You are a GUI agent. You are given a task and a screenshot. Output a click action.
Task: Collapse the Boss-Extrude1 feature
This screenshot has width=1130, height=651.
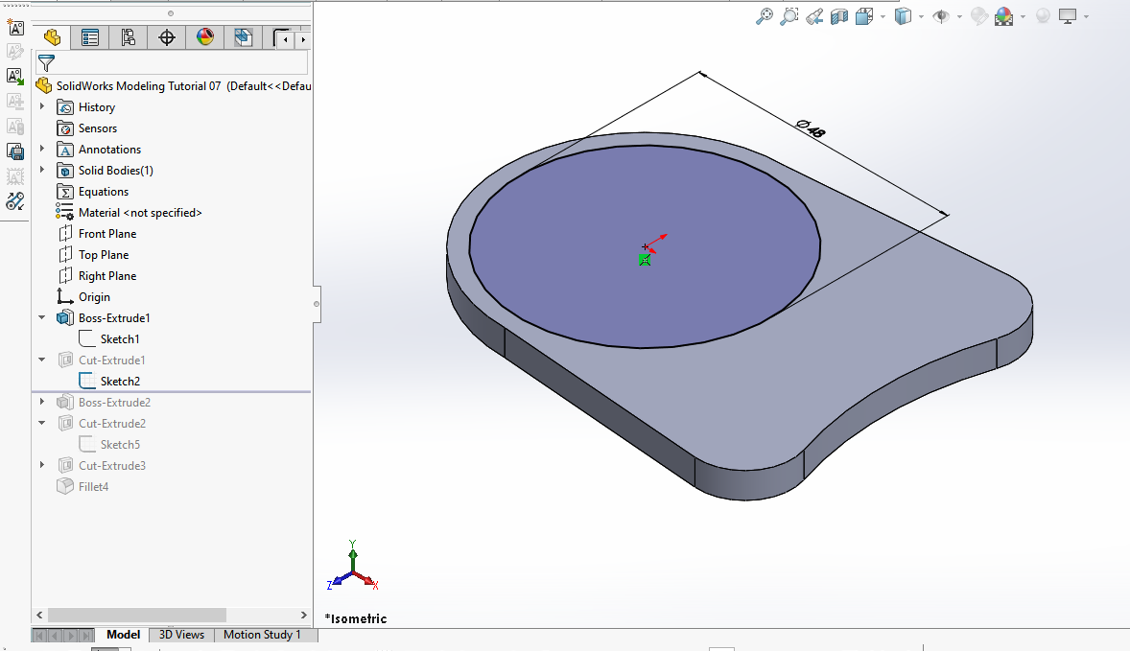point(42,318)
